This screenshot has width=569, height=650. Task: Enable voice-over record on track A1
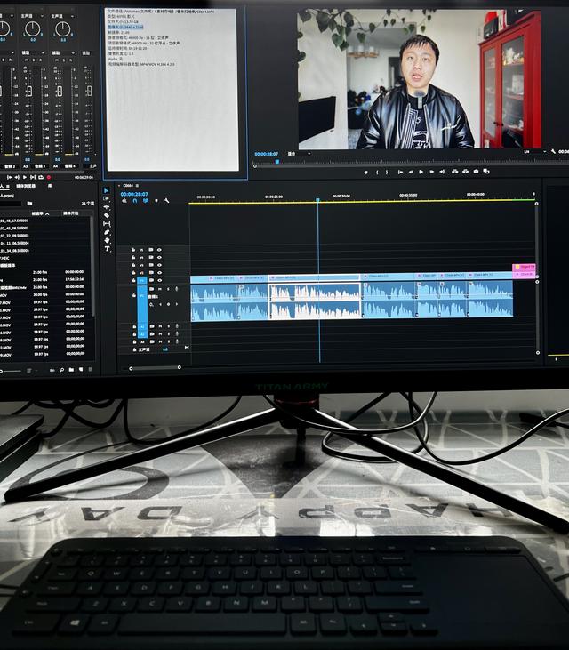[177, 289]
